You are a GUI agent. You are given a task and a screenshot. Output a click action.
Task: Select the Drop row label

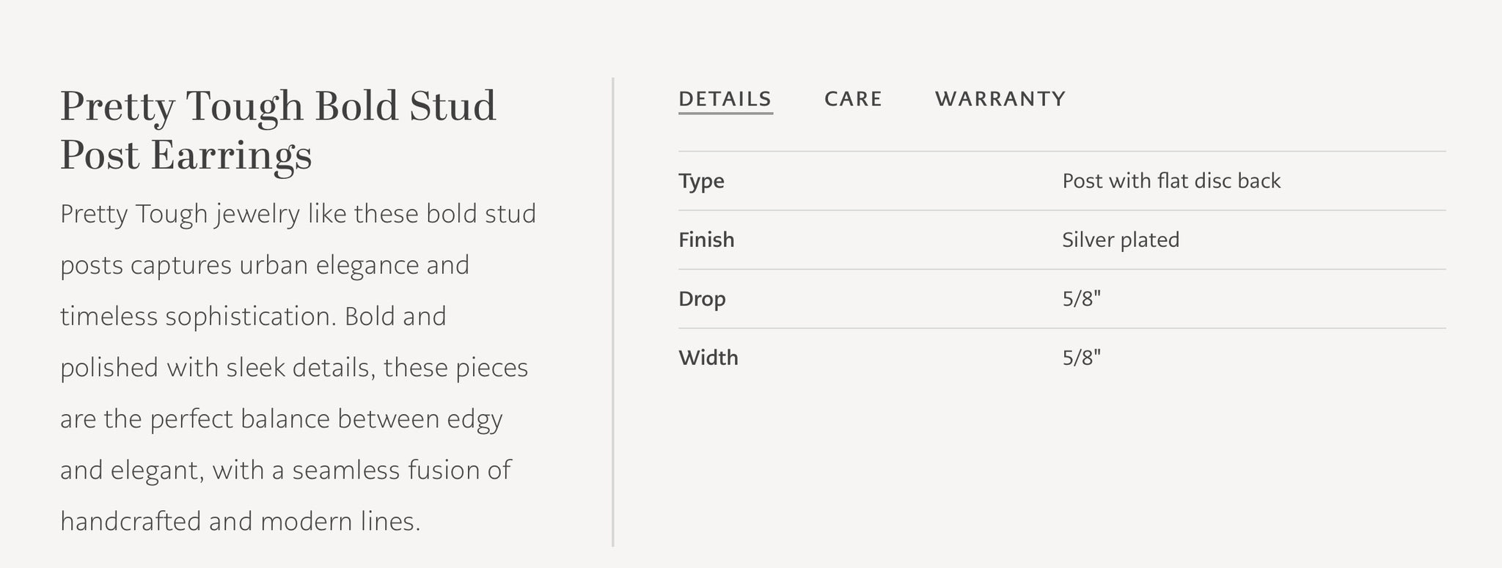(x=702, y=299)
